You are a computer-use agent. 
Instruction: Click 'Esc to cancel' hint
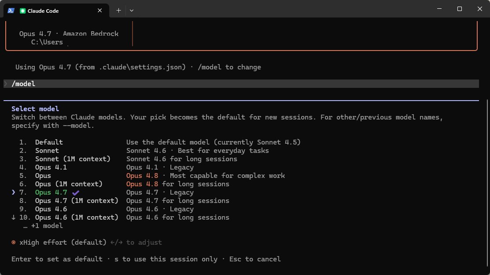click(255, 259)
